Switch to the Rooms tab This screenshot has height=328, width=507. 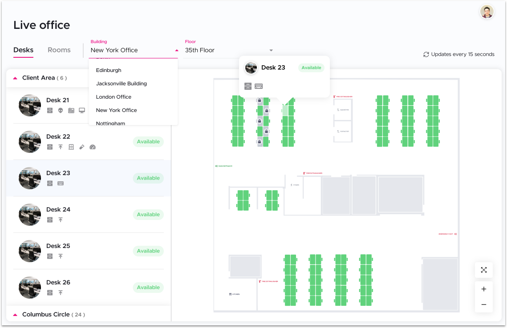(59, 50)
